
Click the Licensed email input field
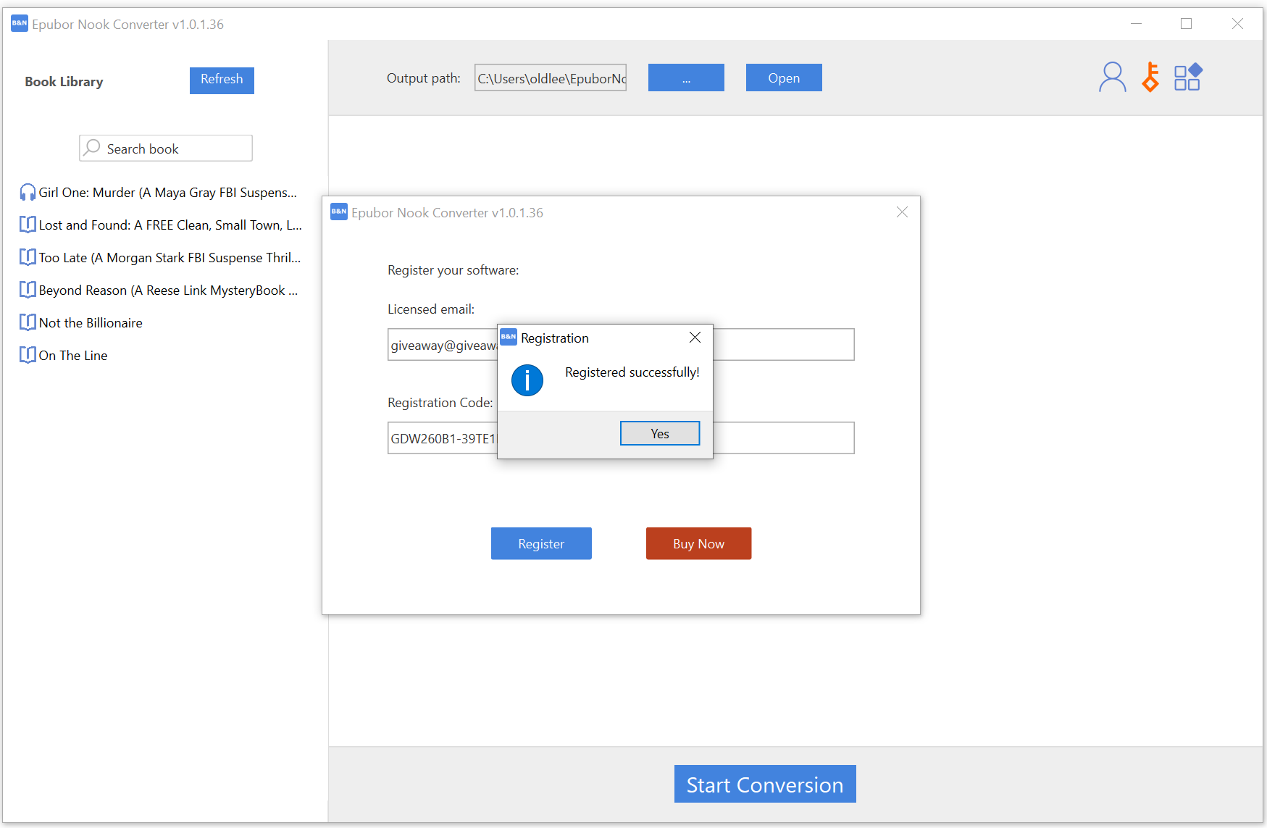pos(621,345)
